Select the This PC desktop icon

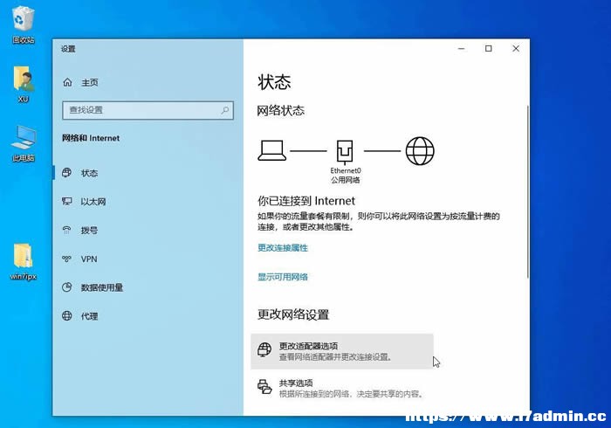point(24,143)
